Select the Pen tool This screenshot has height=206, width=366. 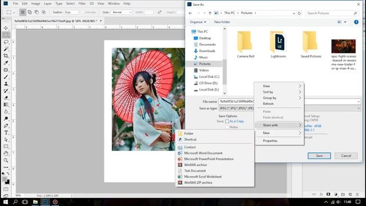coord(6,126)
